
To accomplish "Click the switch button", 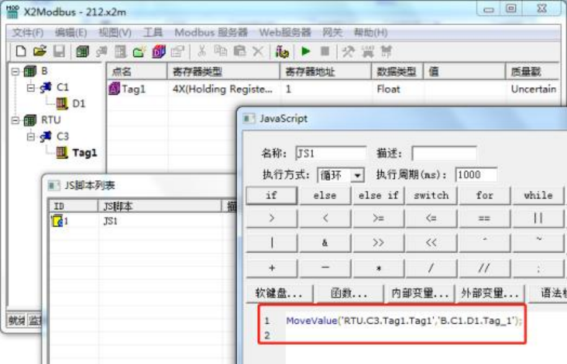I will 431,196.
